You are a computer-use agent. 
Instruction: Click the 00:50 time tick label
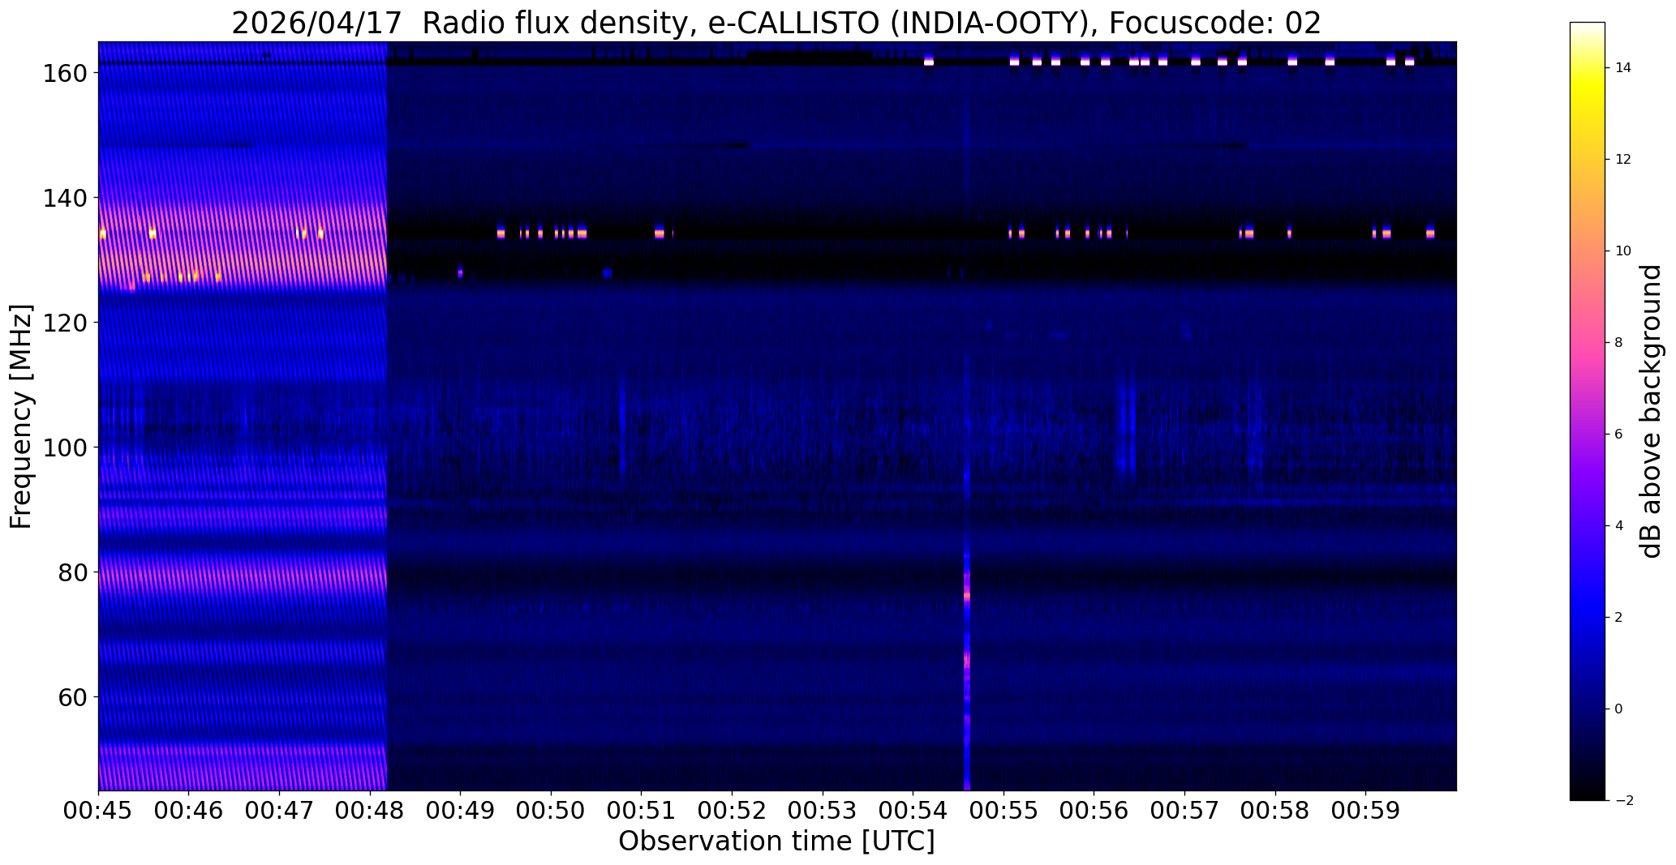[x=552, y=811]
